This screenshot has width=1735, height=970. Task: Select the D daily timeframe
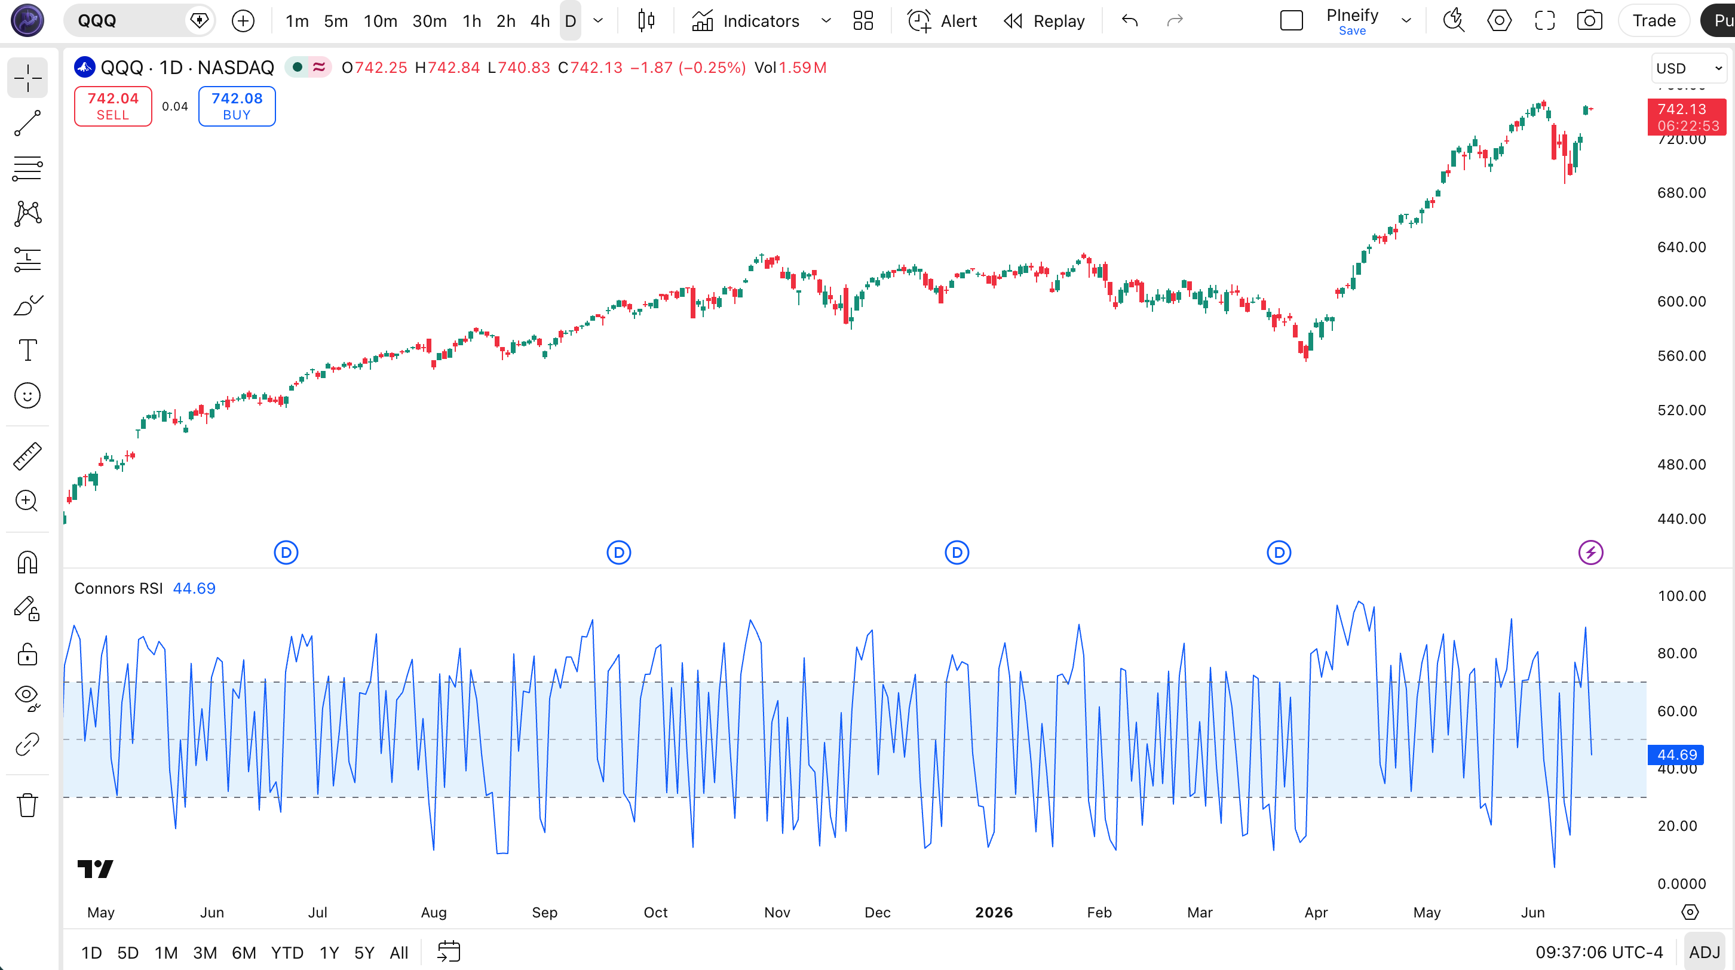[x=571, y=21]
